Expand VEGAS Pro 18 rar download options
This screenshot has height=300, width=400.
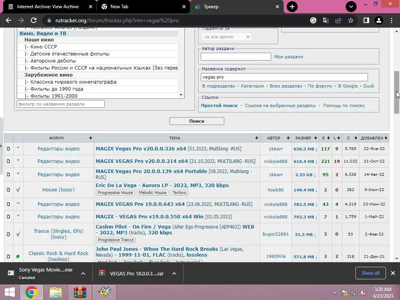(174, 273)
